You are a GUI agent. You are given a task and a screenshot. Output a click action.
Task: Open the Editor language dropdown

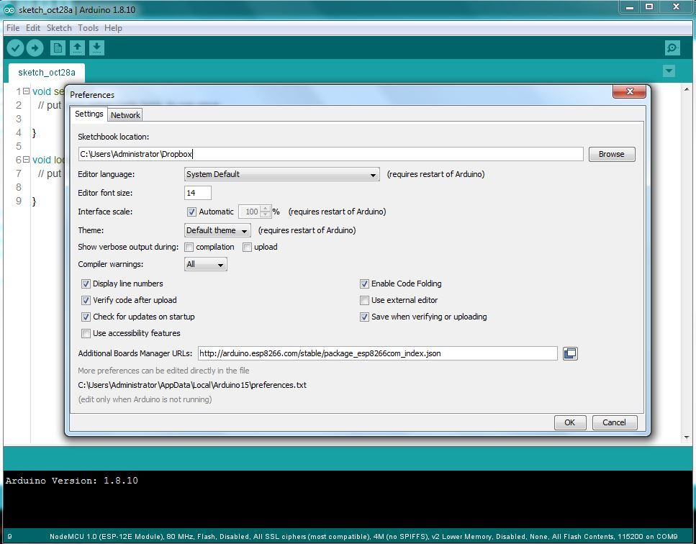[x=281, y=174]
